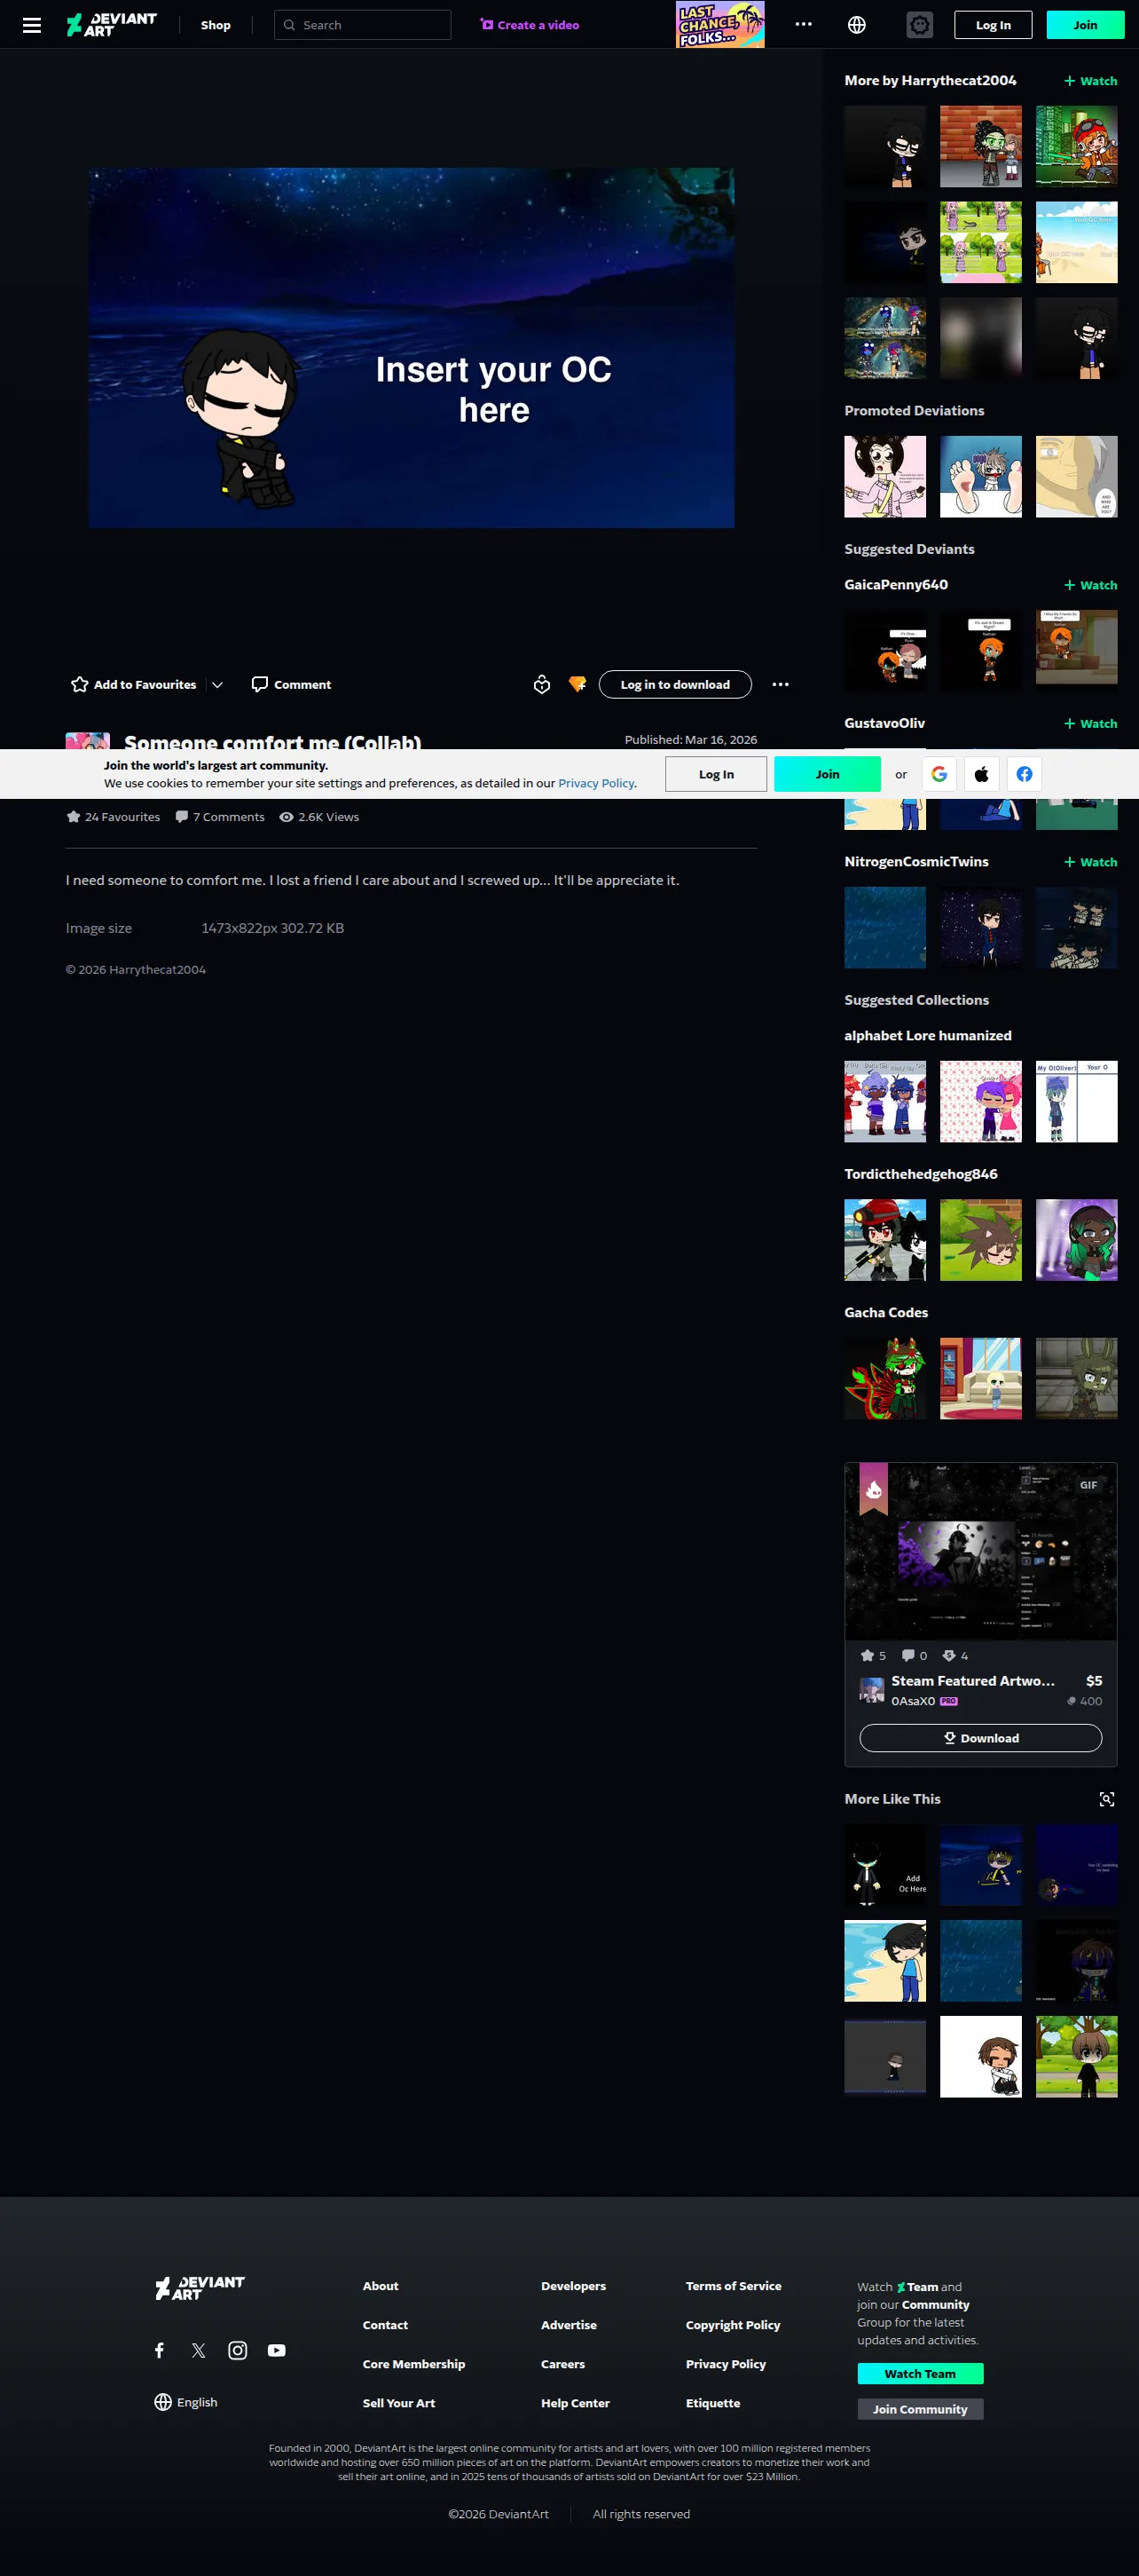This screenshot has height=2576, width=1139.
Task: Focus the Search input field
Action: (x=363, y=25)
